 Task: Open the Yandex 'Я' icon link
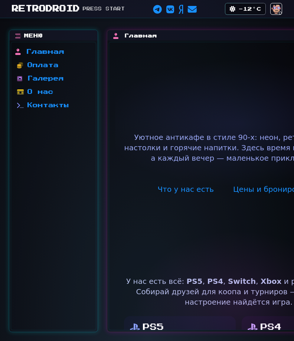[x=181, y=9]
